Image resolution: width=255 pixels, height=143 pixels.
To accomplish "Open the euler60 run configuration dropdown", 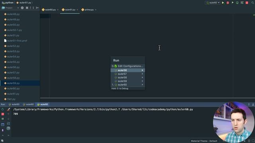I will [x=213, y=3].
